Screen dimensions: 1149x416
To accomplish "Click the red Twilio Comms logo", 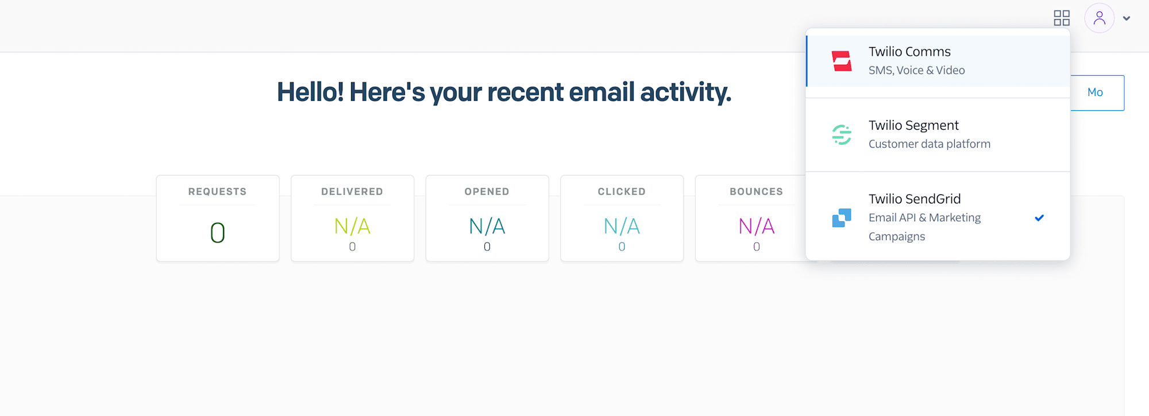I will point(842,61).
